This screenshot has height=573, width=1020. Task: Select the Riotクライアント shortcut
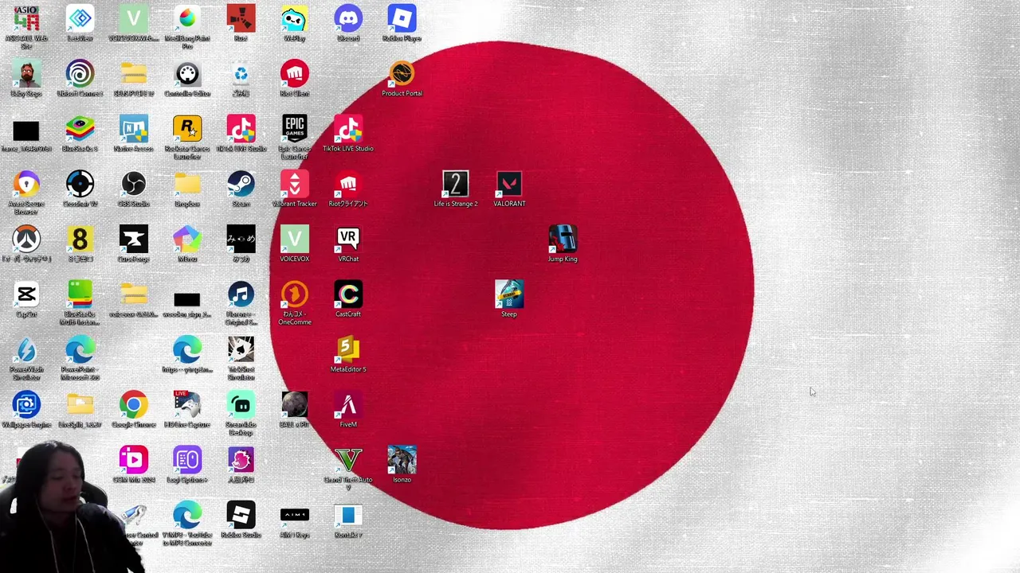[x=348, y=185]
